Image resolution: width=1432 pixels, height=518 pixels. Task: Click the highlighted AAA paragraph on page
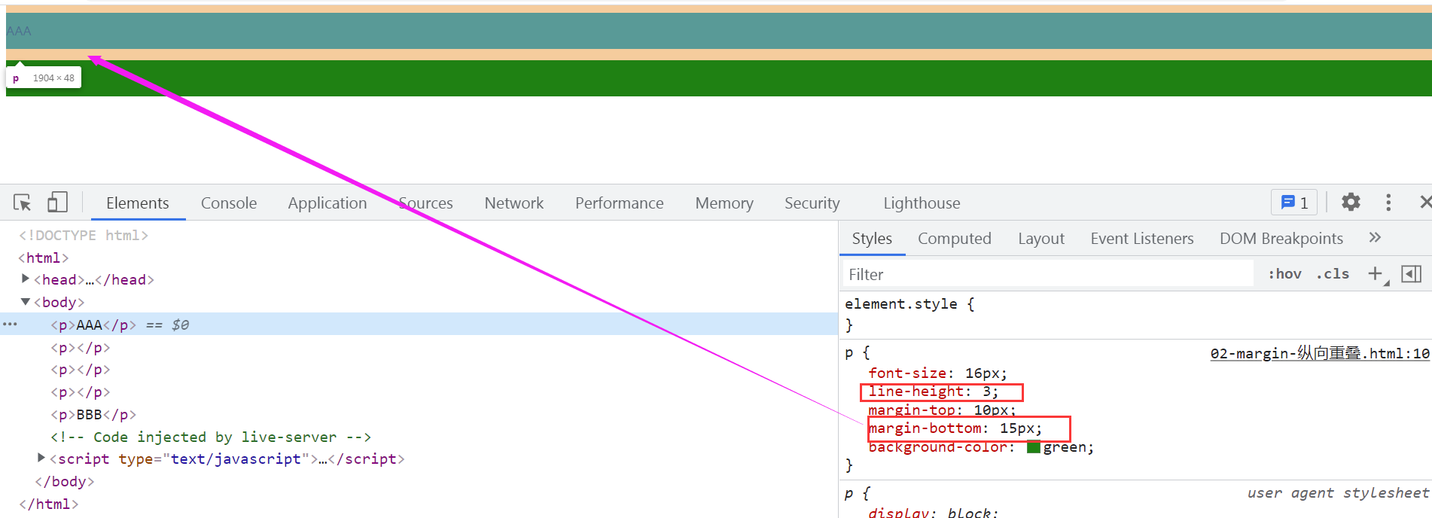pyautogui.click(x=719, y=31)
